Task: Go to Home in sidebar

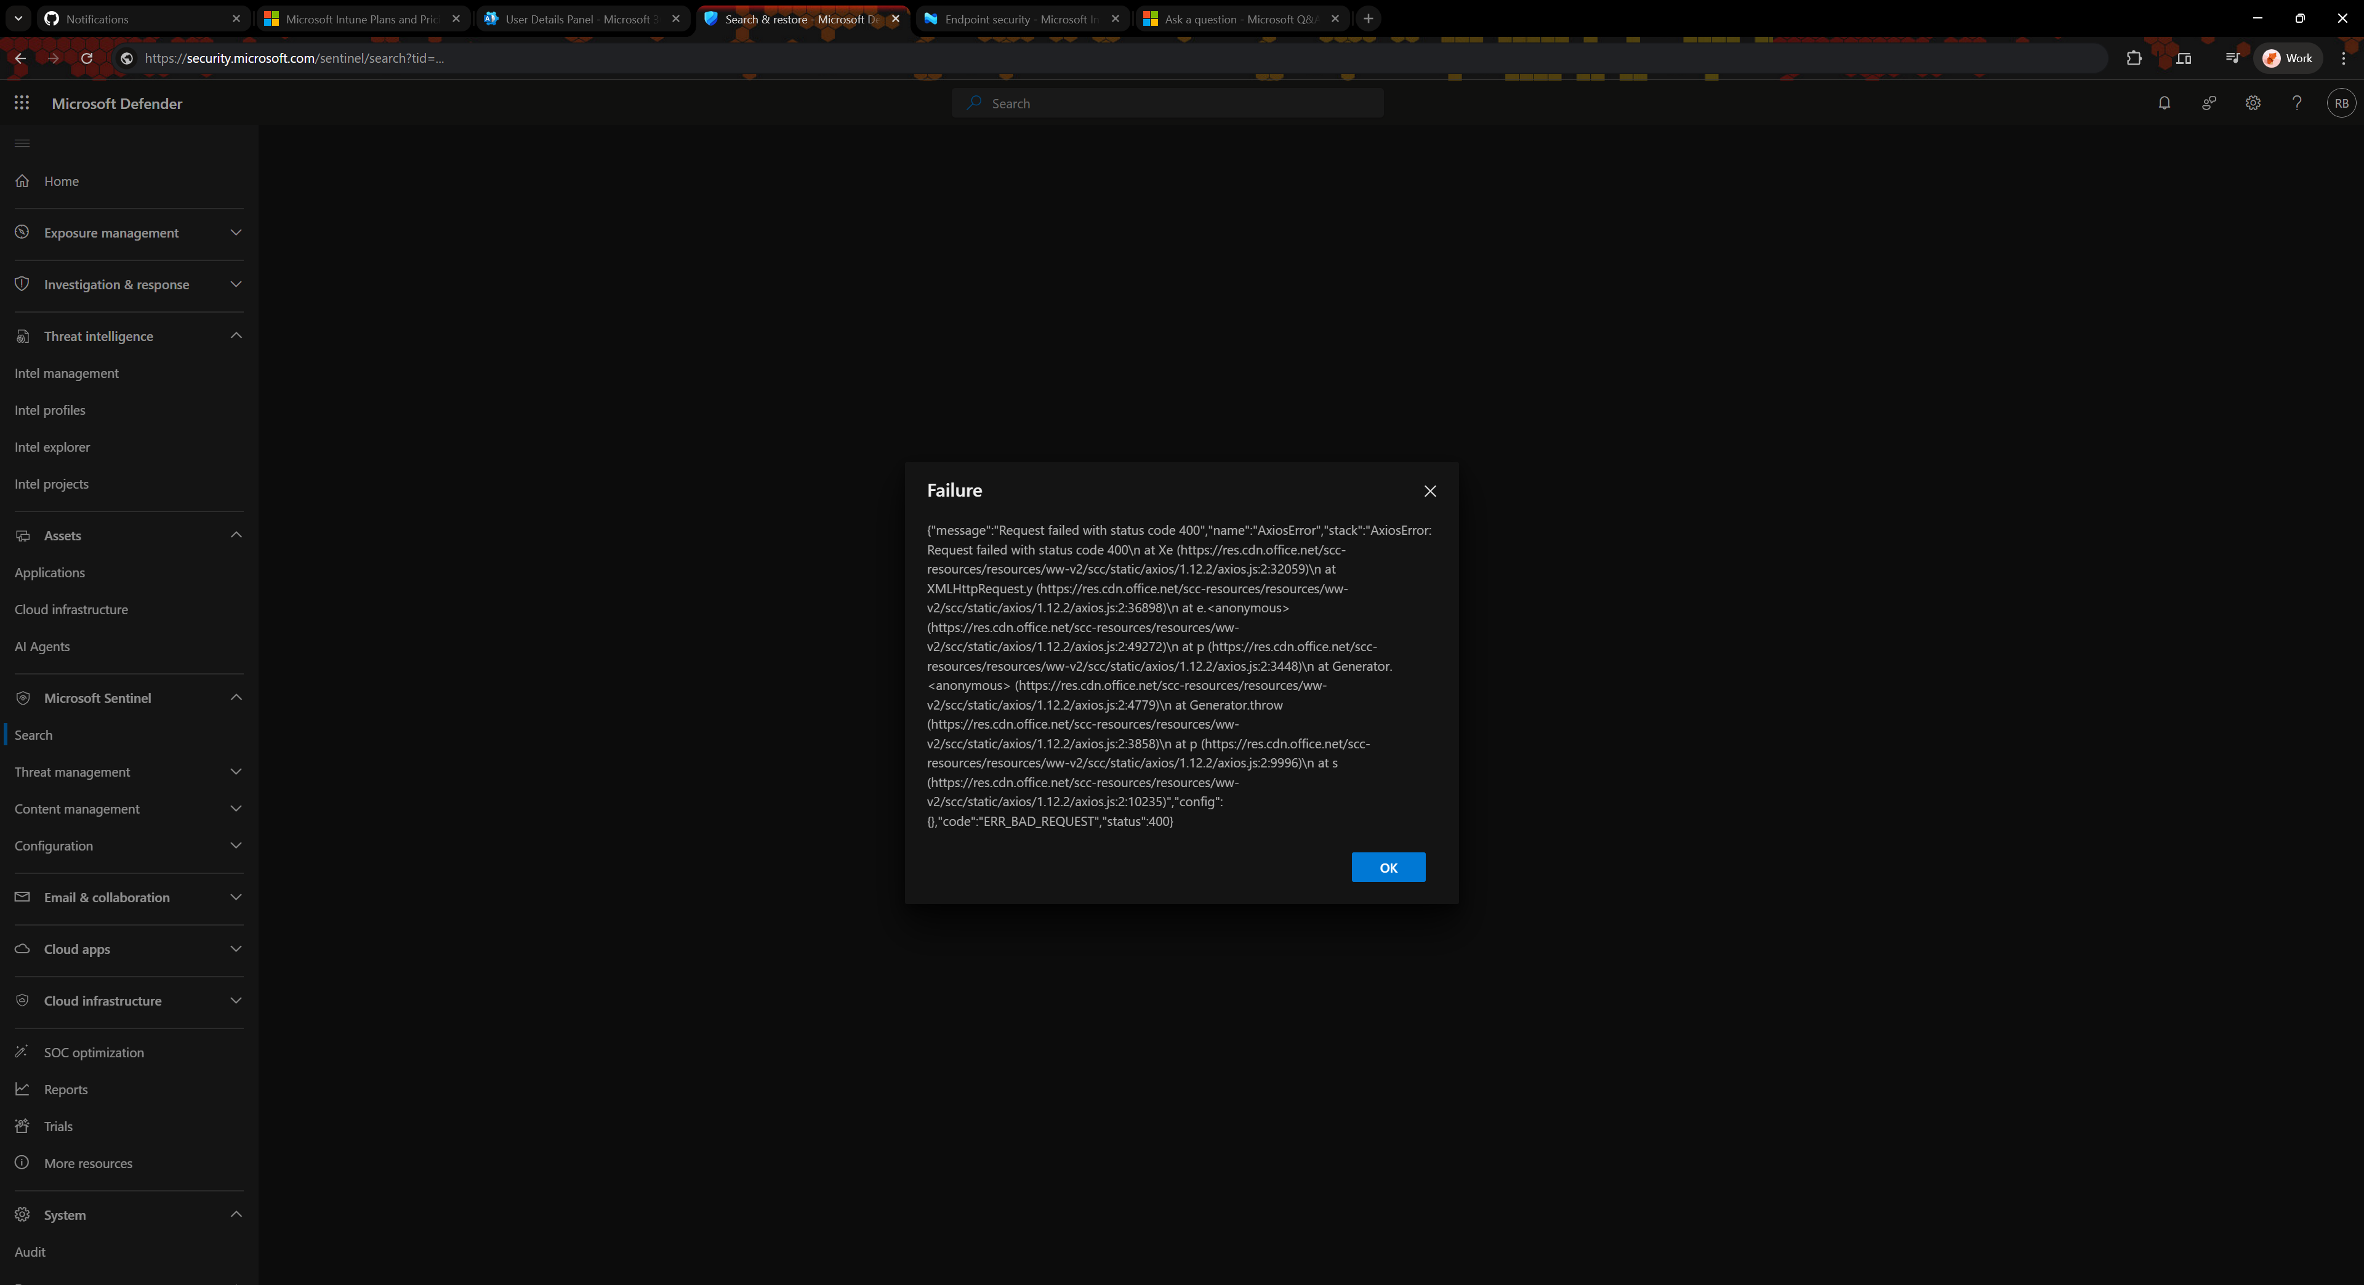Action: [60, 182]
